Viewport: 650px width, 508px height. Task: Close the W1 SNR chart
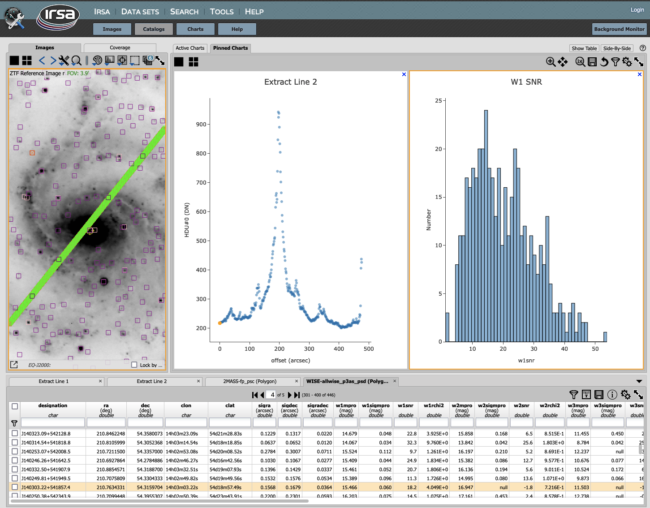pos(640,74)
